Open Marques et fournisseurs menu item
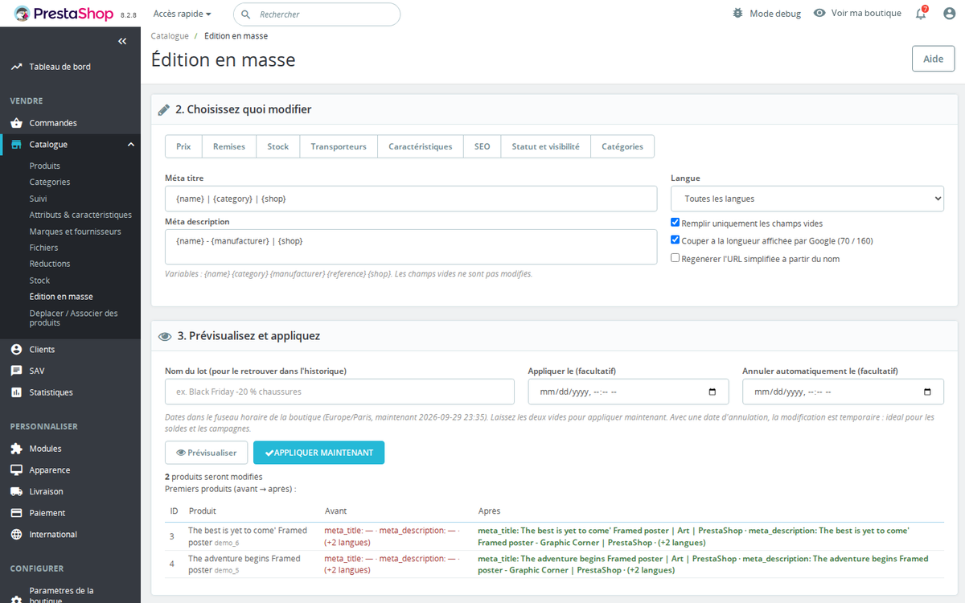The width and height of the screenshot is (965, 603). click(x=76, y=232)
